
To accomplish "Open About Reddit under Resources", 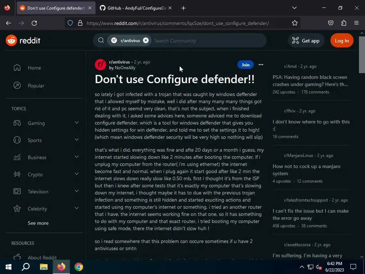I will coord(42,257).
